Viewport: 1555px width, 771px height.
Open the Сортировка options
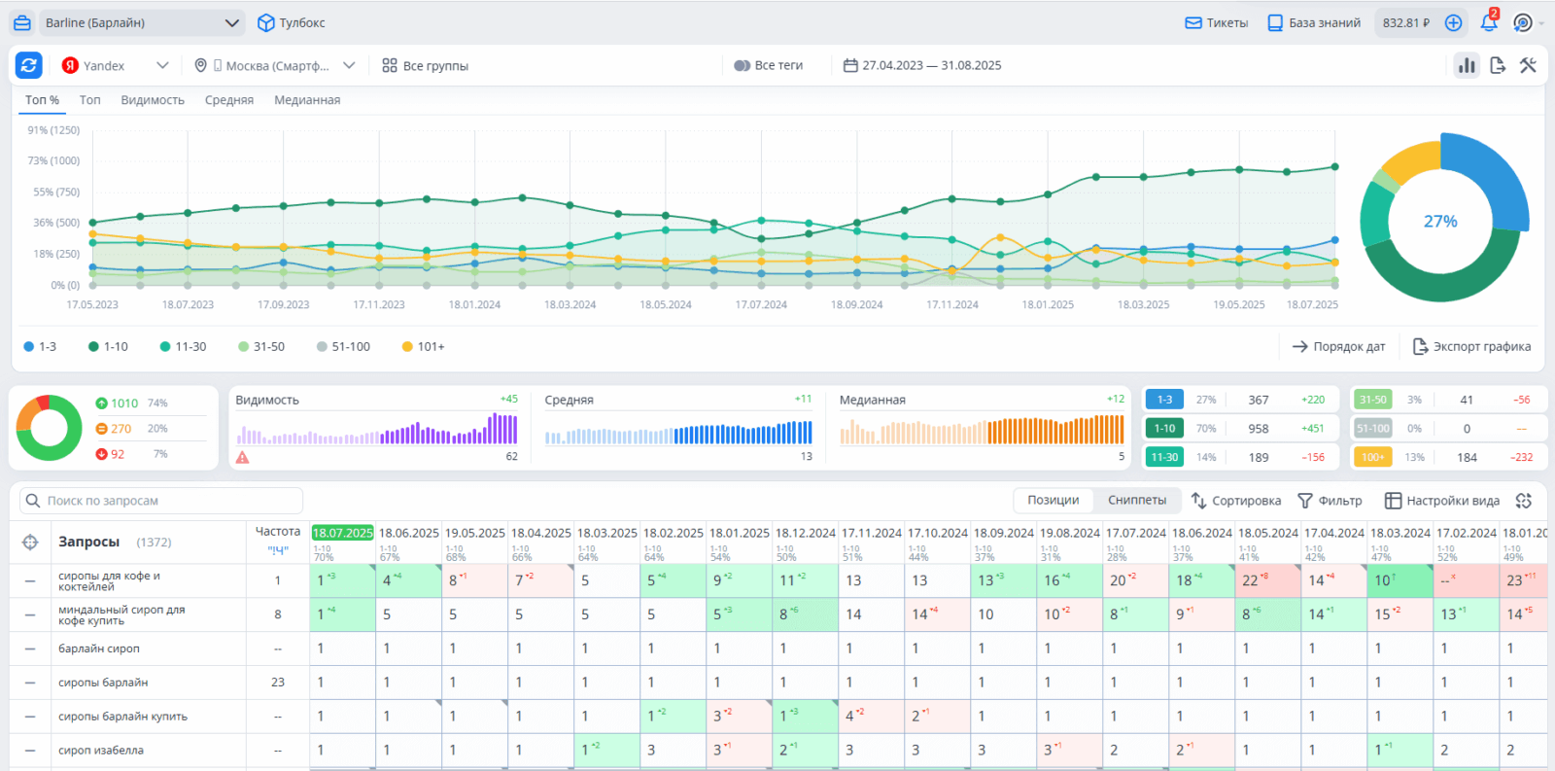(1236, 501)
